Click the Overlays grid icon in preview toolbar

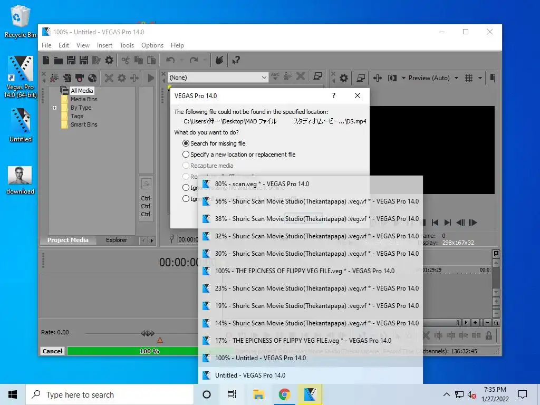pos(469,78)
